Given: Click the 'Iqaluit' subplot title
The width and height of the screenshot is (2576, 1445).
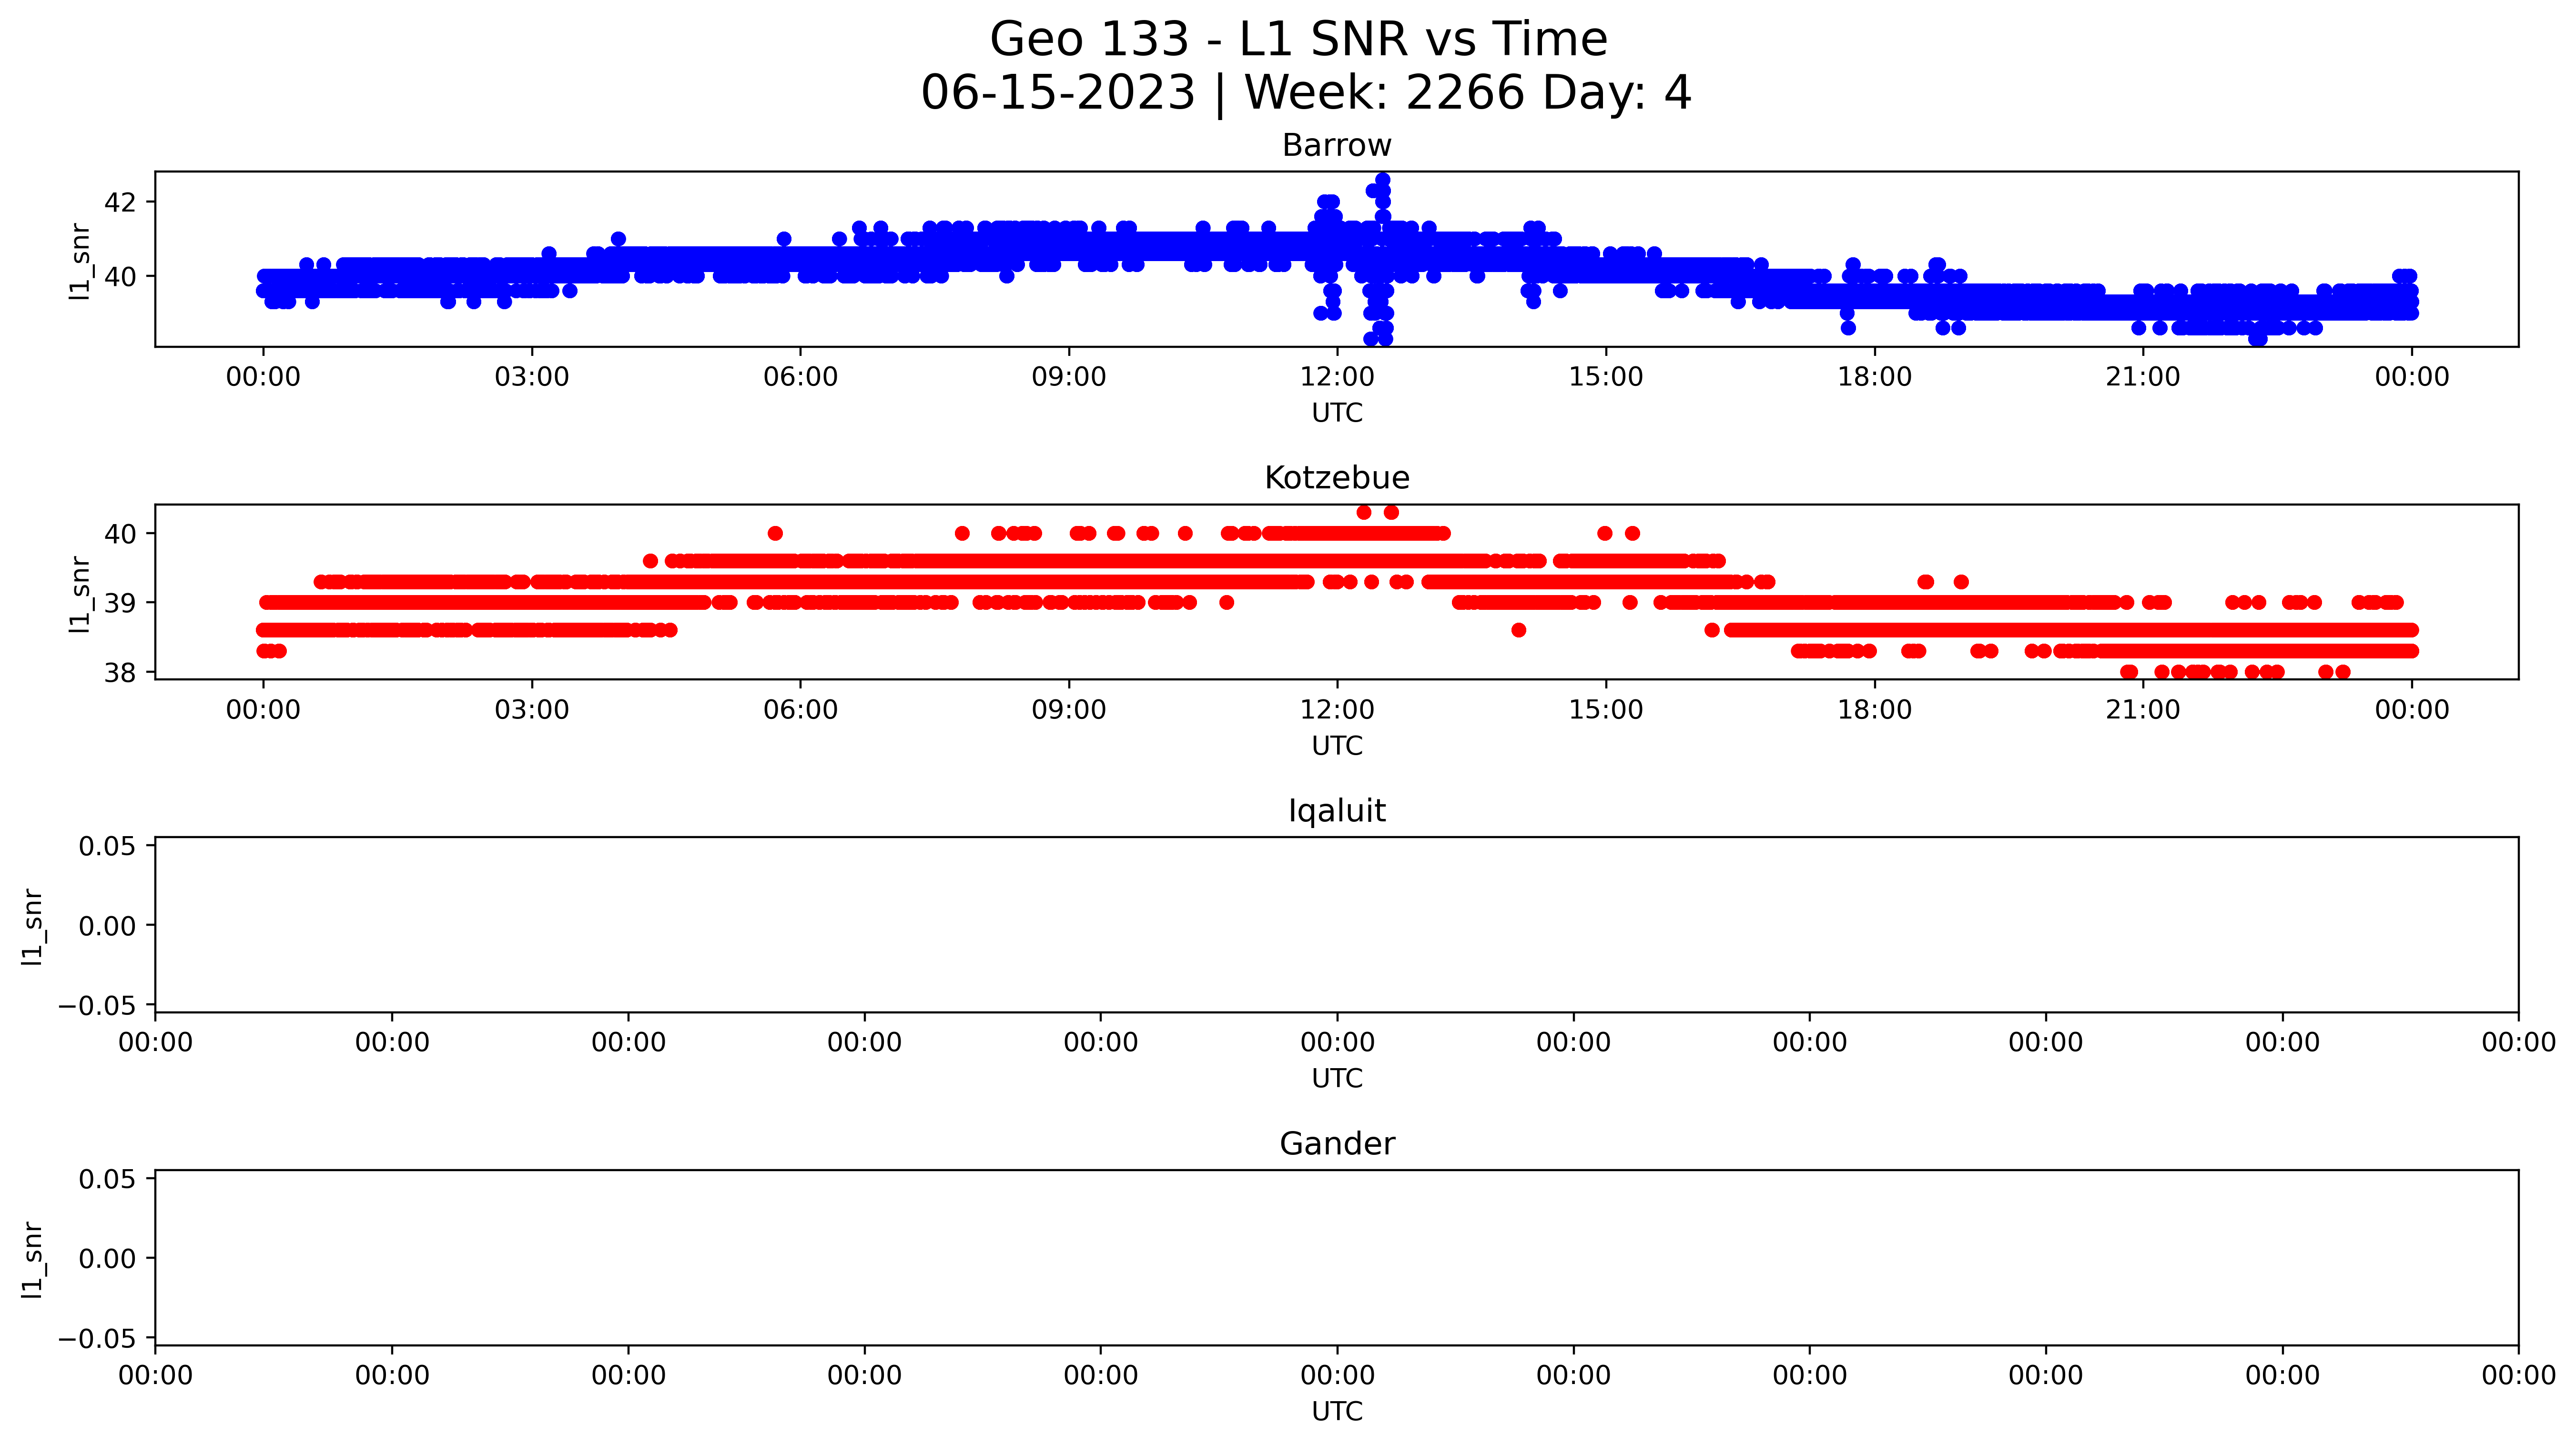Looking at the screenshot, I should pos(1337,811).
